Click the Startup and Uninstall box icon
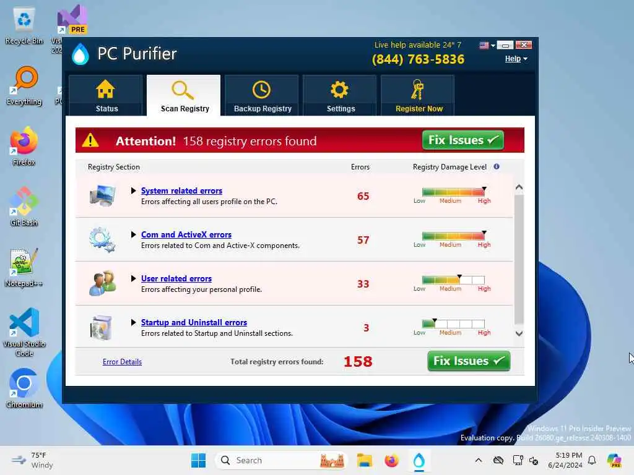The width and height of the screenshot is (634, 475). pyautogui.click(x=101, y=327)
